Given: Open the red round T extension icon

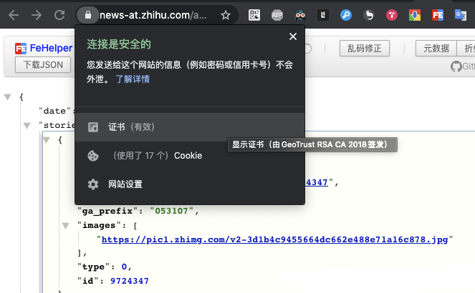Looking at the screenshot, I should 392,15.
